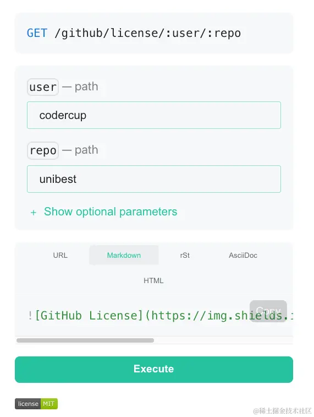
Task: Click the MIT portion of the badge
Action: coord(49,404)
